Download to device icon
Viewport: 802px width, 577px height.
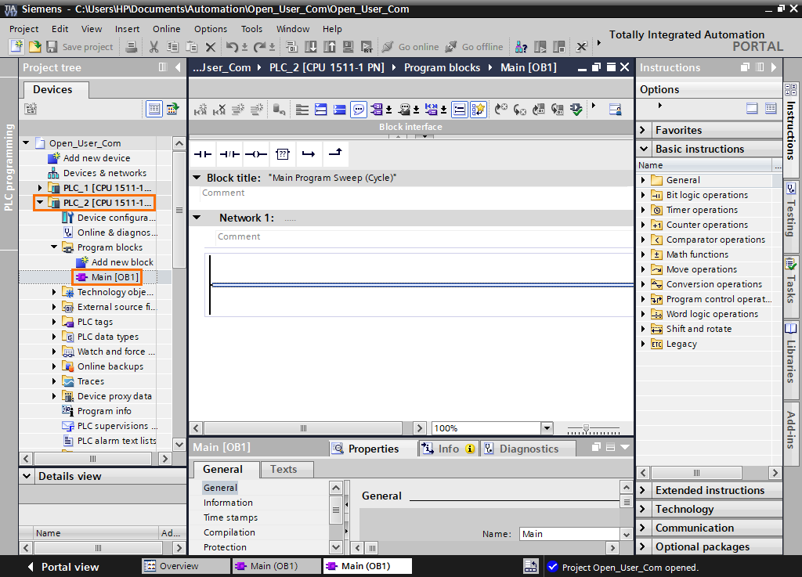point(310,47)
